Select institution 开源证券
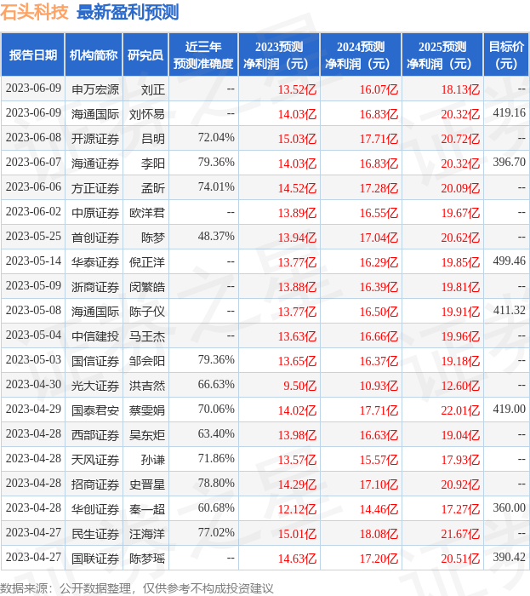This screenshot has height=596, width=530. 95,139
